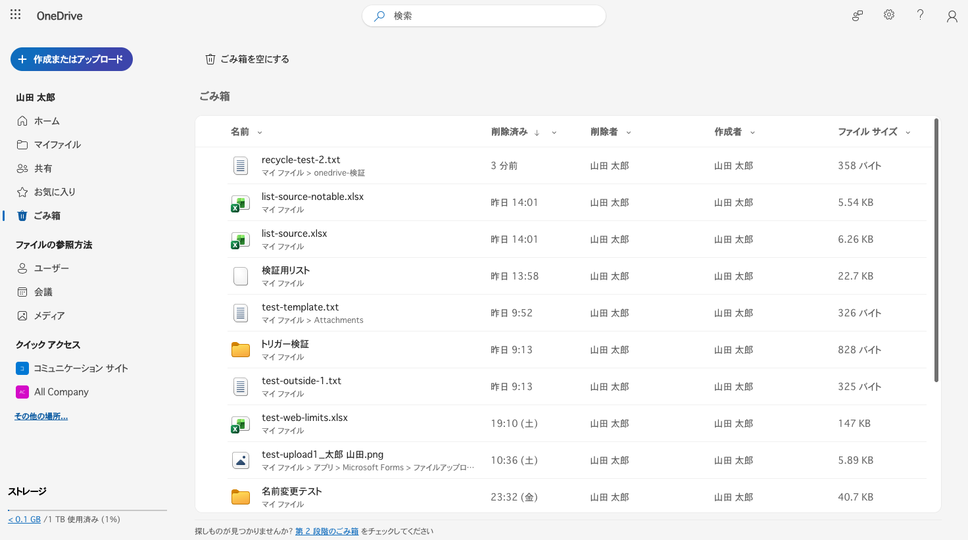This screenshot has width=968, height=540.
Task: Open the 作成者 column dropdown chevron
Action: (752, 132)
